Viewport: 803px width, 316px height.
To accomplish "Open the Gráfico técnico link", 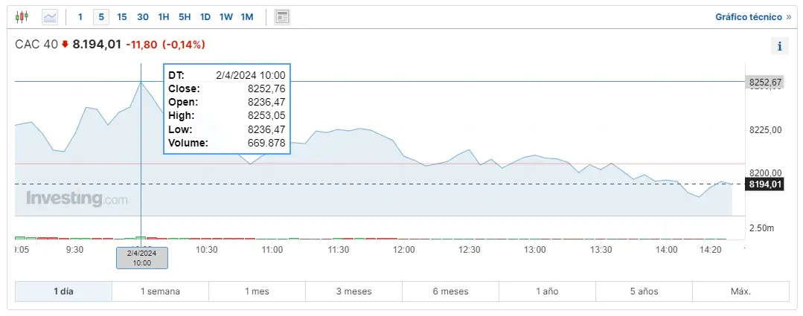I will [753, 16].
